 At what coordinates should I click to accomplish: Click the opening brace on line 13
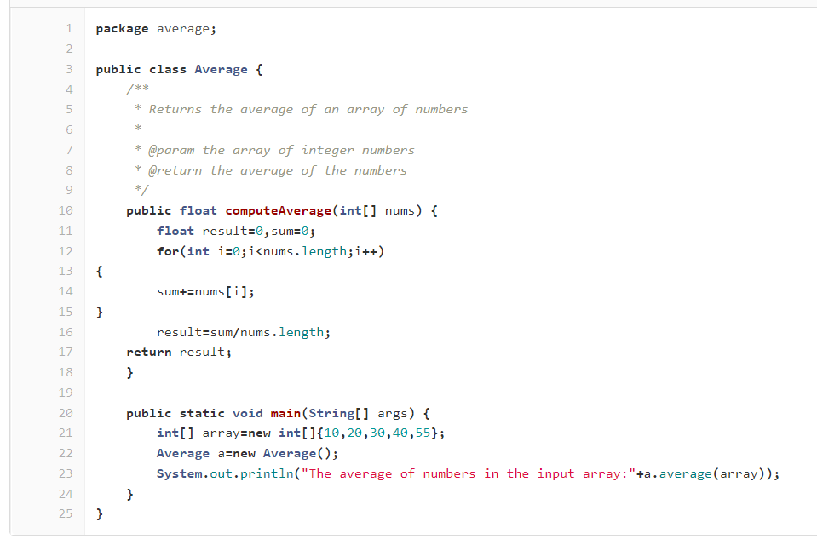100,272
